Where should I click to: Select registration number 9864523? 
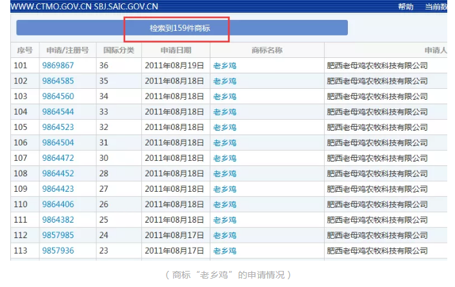coord(57,127)
